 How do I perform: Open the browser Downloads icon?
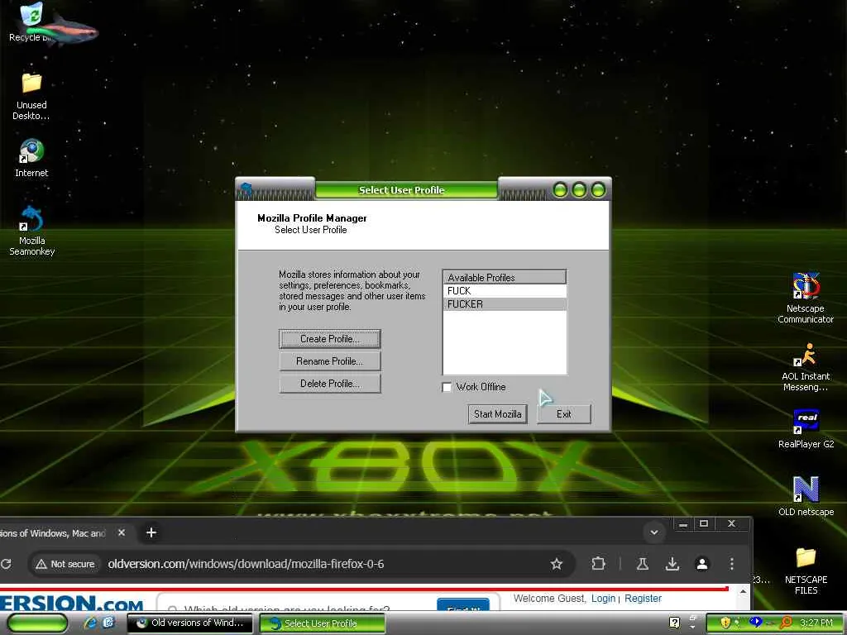tap(672, 564)
